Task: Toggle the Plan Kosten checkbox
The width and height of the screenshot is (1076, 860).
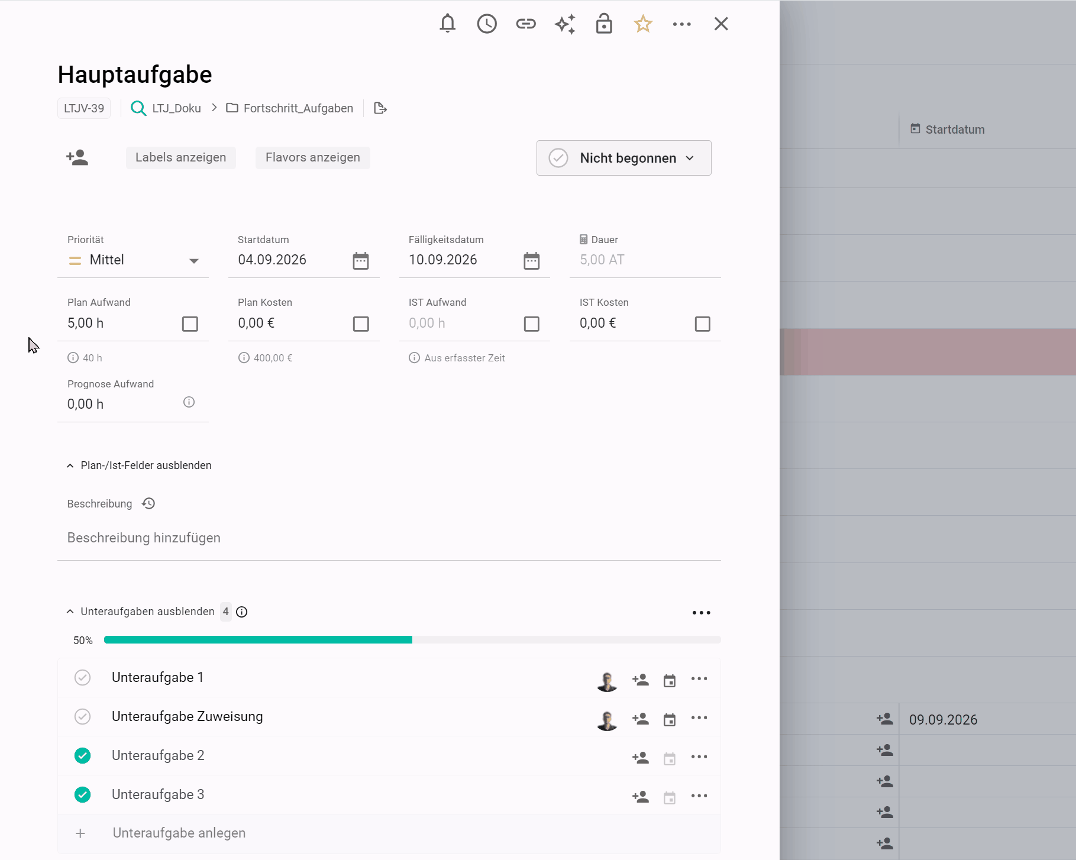Action: click(x=361, y=324)
